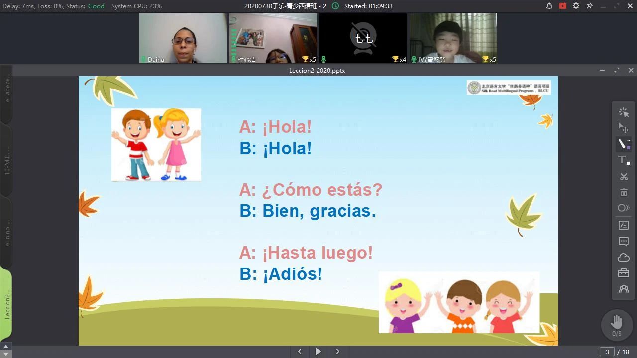The height and width of the screenshot is (358, 637).
Task: Expand the tab list up arrow
Action: [x=6, y=346]
